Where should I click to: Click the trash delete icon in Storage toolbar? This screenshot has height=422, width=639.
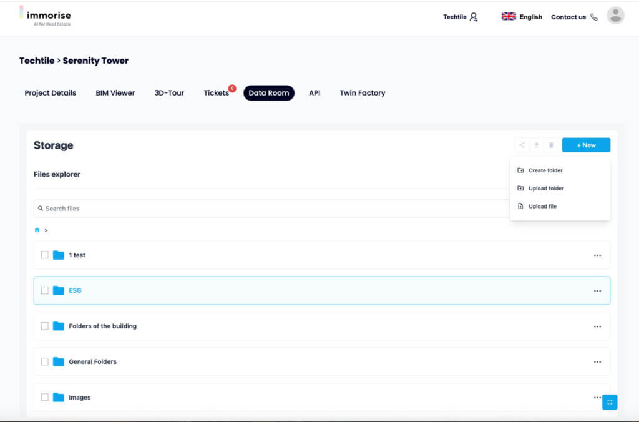pyautogui.click(x=551, y=145)
